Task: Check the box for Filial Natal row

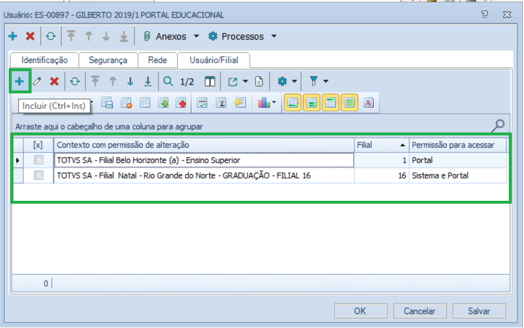Action: [39, 175]
